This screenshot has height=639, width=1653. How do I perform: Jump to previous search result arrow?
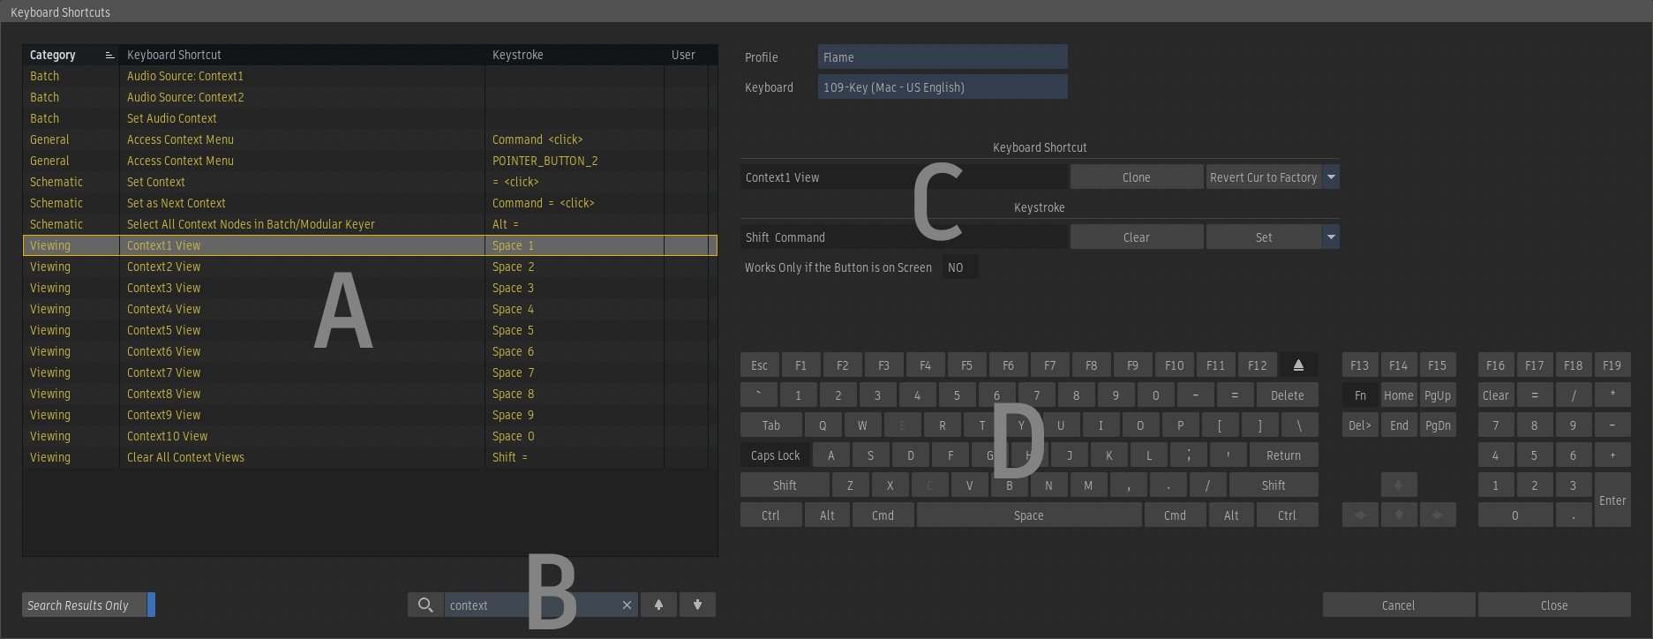658,605
